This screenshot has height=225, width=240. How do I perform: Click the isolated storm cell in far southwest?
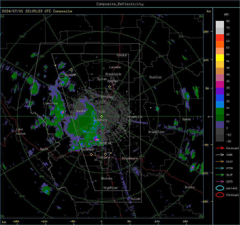coord(46,190)
